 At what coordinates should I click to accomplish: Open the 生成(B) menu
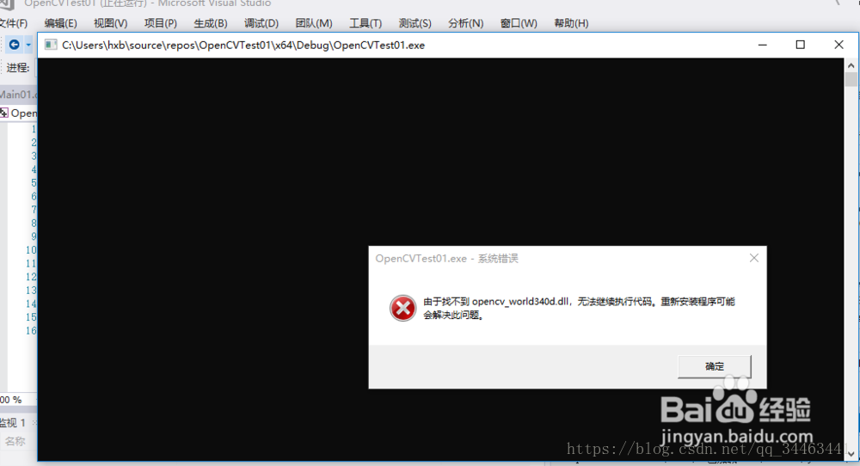(211, 23)
